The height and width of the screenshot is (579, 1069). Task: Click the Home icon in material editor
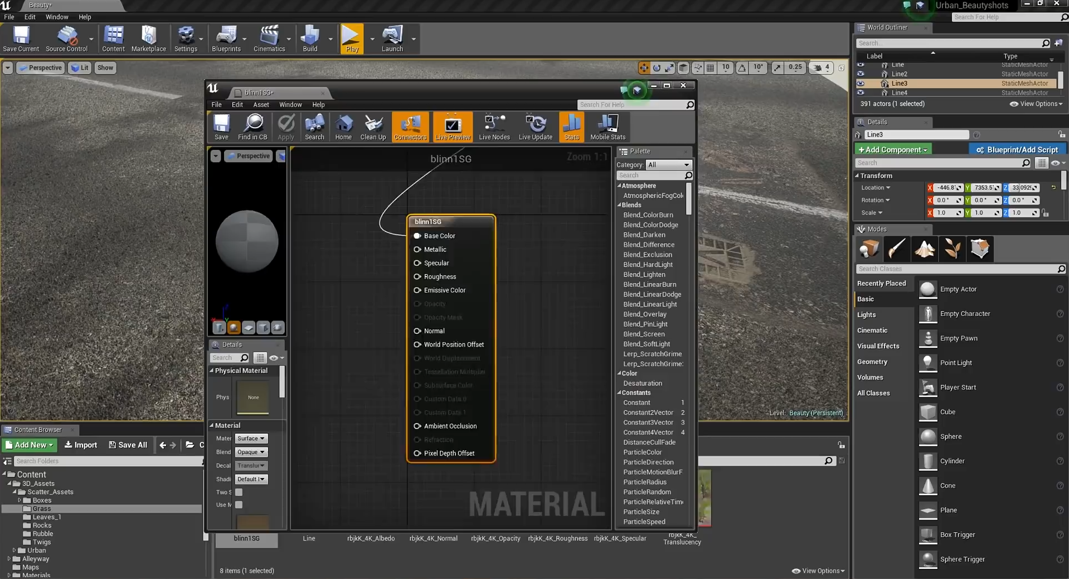343,127
